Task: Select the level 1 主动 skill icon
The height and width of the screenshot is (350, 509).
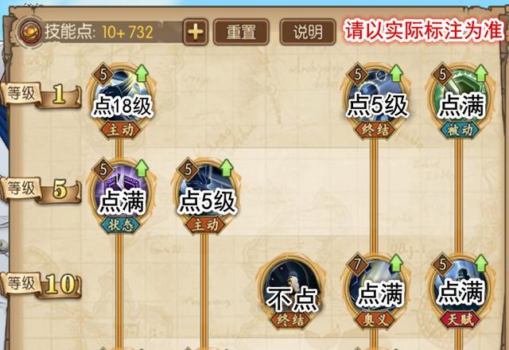Action: (121, 98)
